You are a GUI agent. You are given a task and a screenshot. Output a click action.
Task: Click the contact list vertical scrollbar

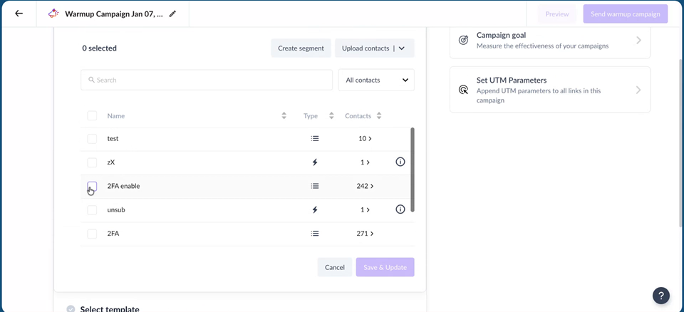(x=413, y=170)
